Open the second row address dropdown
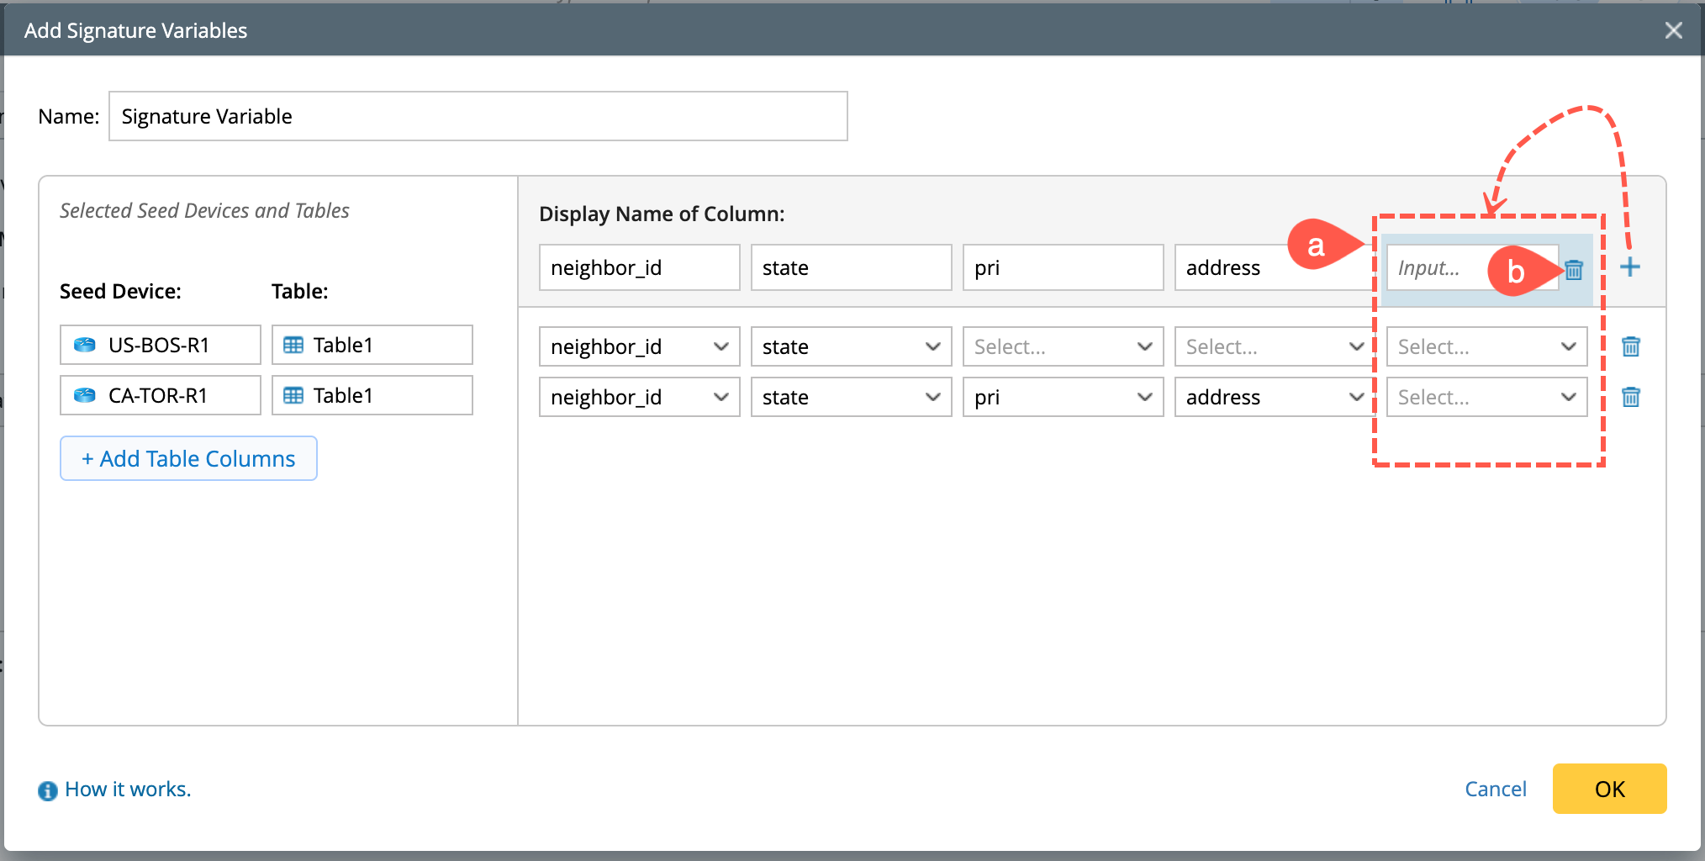 point(1273,397)
